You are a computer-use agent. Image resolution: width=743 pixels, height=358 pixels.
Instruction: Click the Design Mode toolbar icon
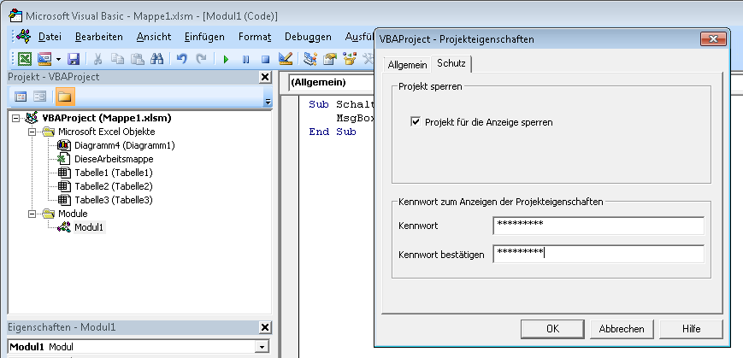click(286, 59)
